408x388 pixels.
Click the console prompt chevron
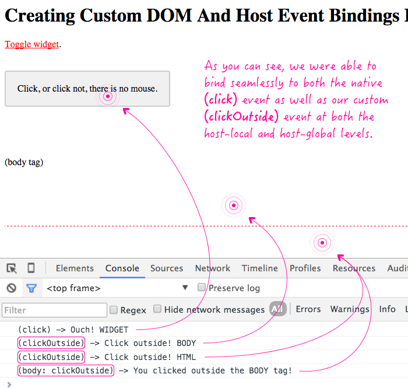coord(9,383)
